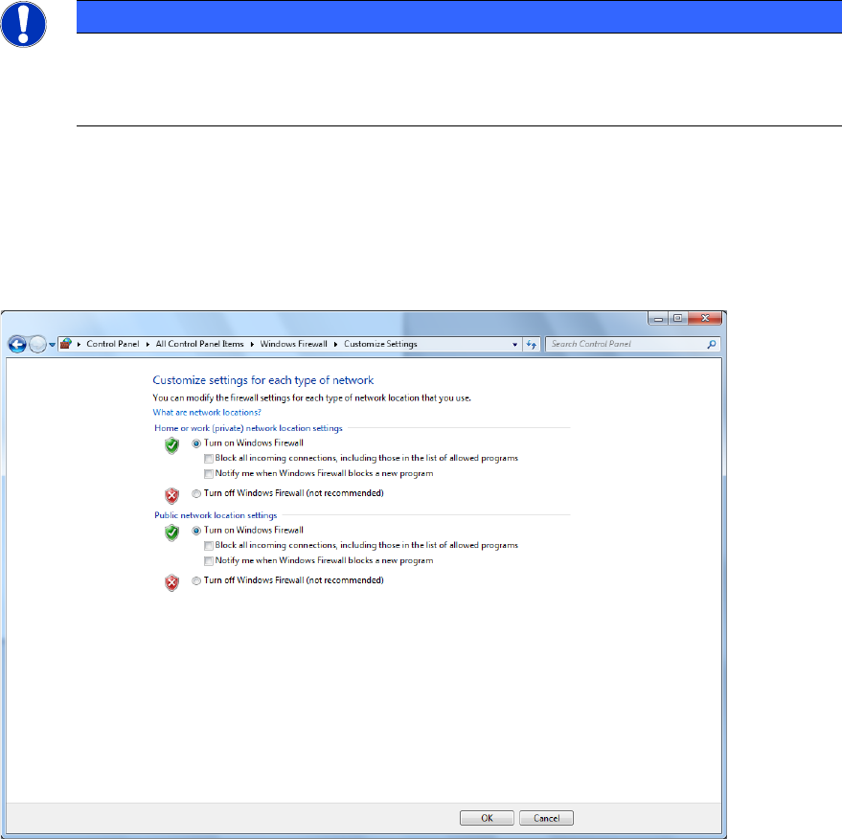The width and height of the screenshot is (842, 839).
Task: Expand arrow after Windows Firewall breadcrumb
Action: pos(335,344)
